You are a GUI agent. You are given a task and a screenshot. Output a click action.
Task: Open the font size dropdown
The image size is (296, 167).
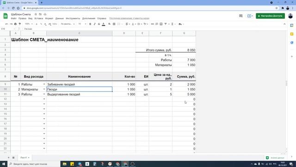point(82,24)
